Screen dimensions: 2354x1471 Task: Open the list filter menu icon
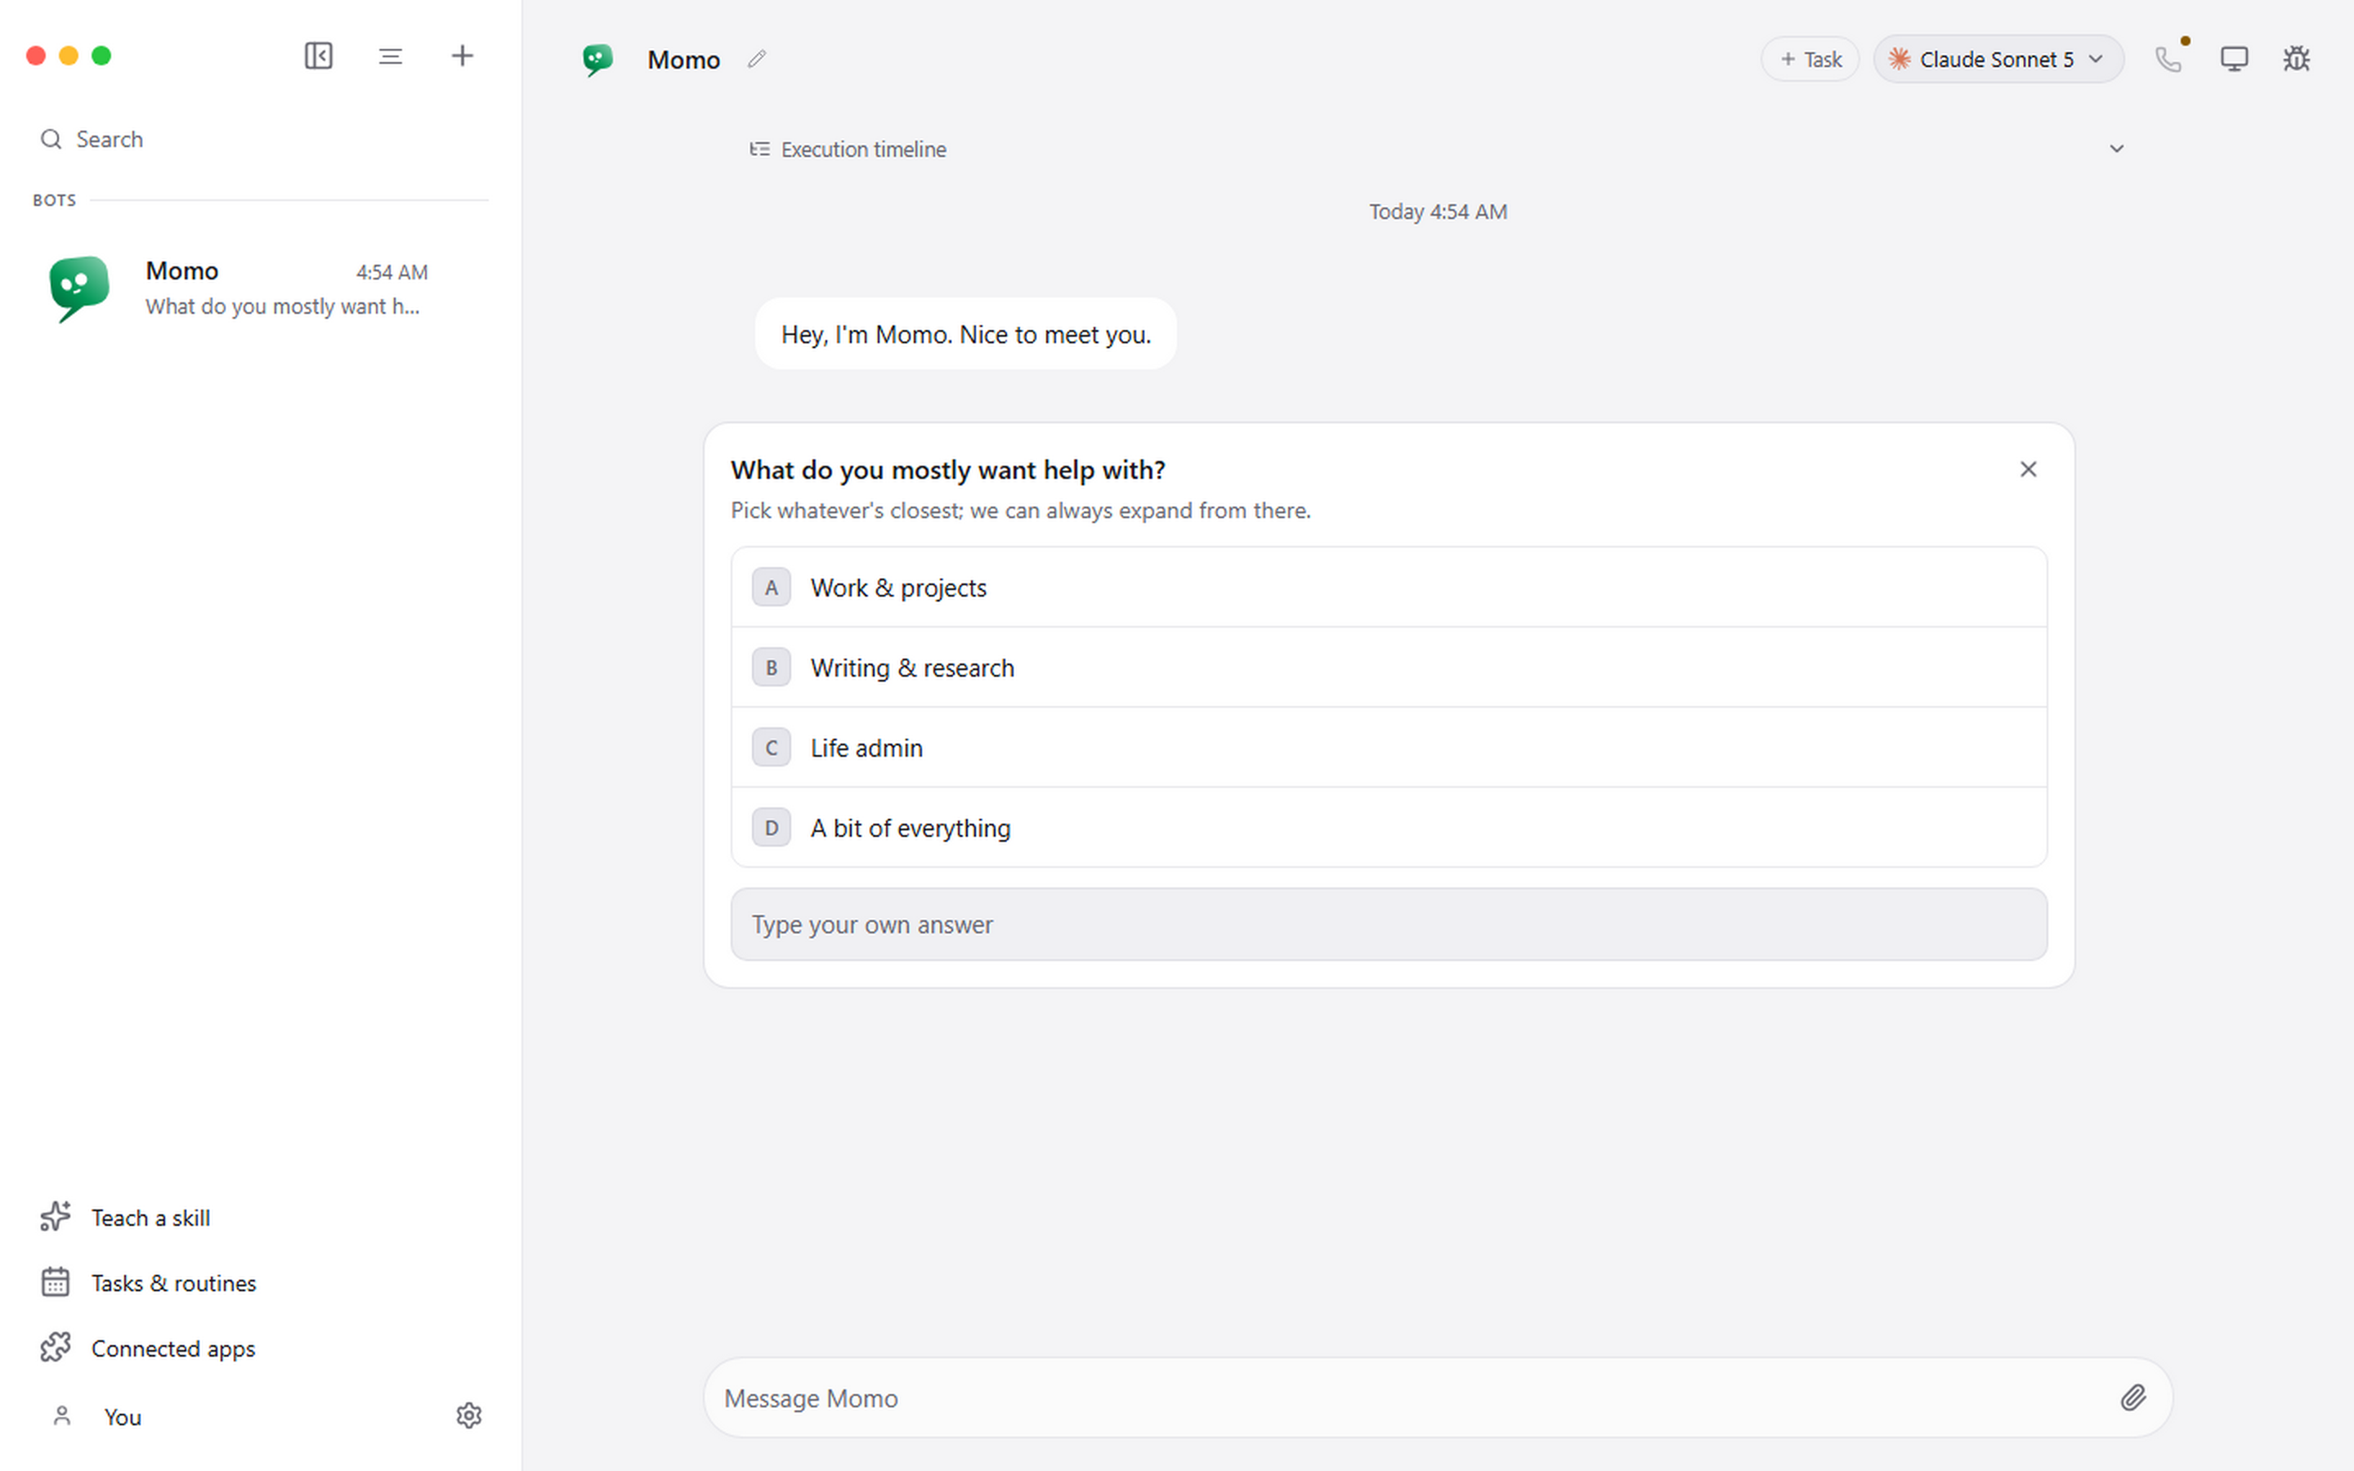[390, 56]
